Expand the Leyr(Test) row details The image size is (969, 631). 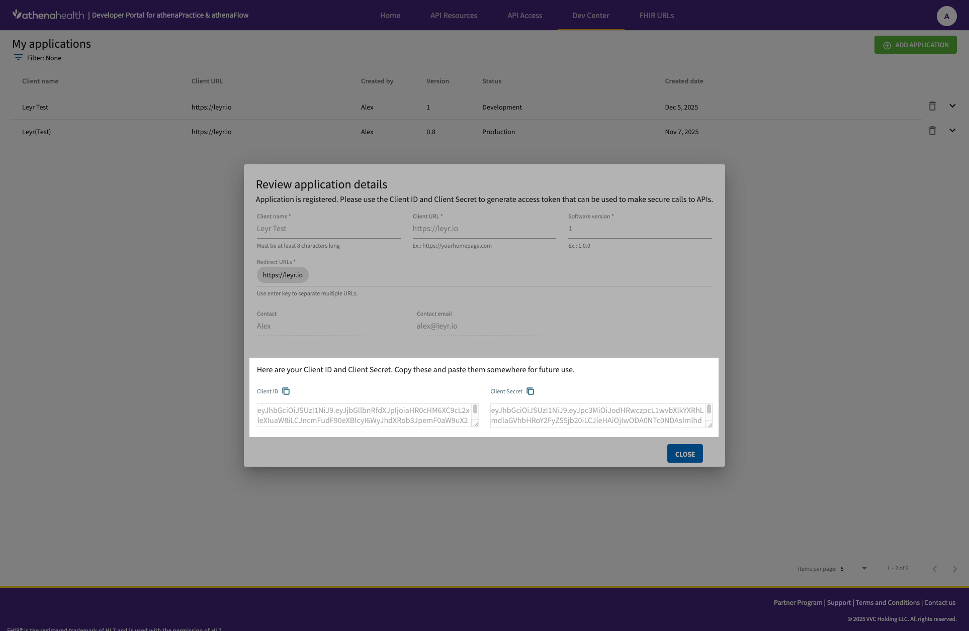[x=952, y=131]
